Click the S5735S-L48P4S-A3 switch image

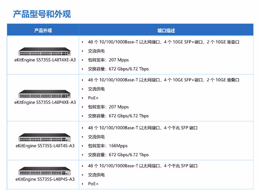[45, 171]
